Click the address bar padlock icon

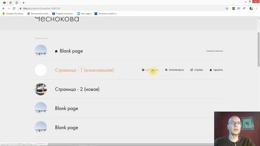point(20,9)
